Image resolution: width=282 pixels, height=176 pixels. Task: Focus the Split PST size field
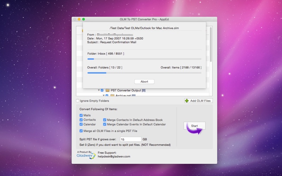130,139
